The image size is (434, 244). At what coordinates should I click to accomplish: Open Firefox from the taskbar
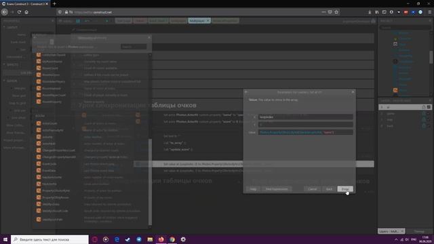click(x=161, y=239)
